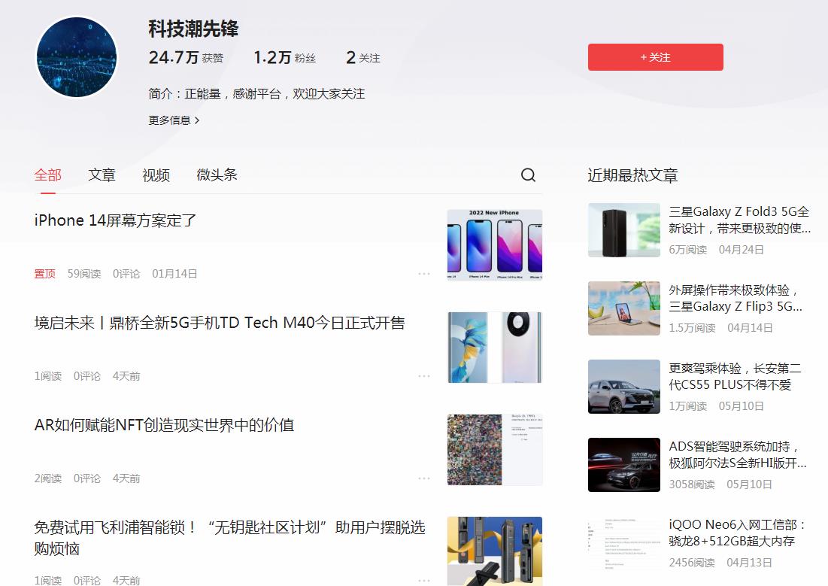
Task: Click the Galaxy Z Flip3 thumbnail
Action: (624, 308)
